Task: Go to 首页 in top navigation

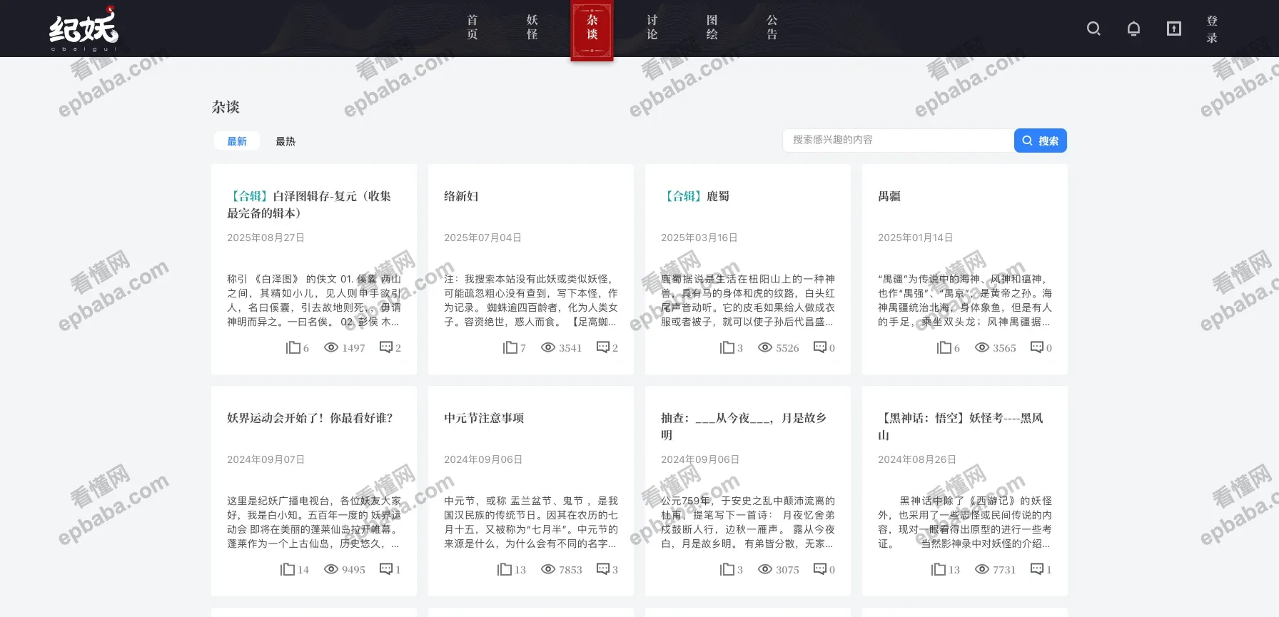Action: 472,28
